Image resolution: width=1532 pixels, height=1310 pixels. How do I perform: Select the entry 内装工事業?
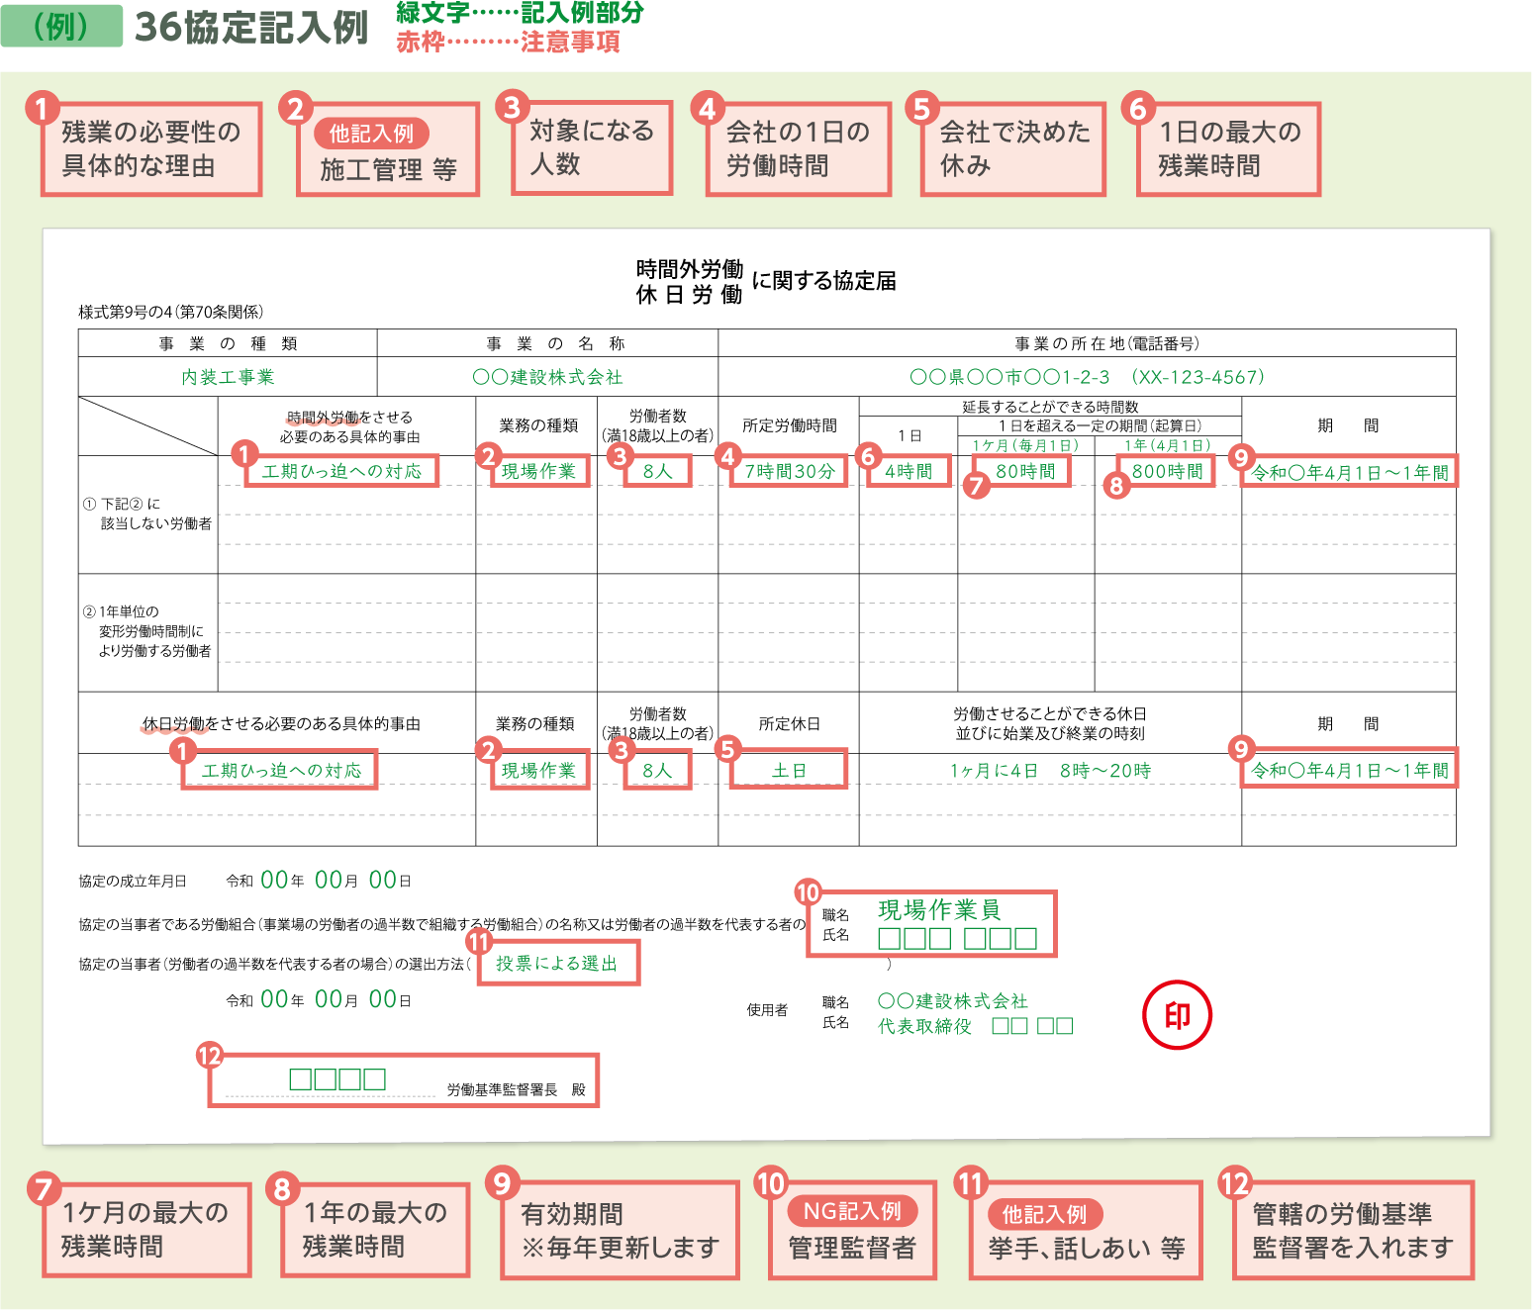point(228,377)
